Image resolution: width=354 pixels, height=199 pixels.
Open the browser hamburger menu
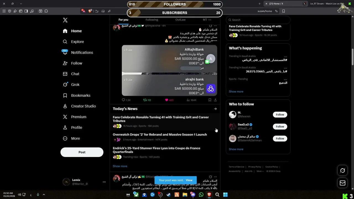click(4, 11)
